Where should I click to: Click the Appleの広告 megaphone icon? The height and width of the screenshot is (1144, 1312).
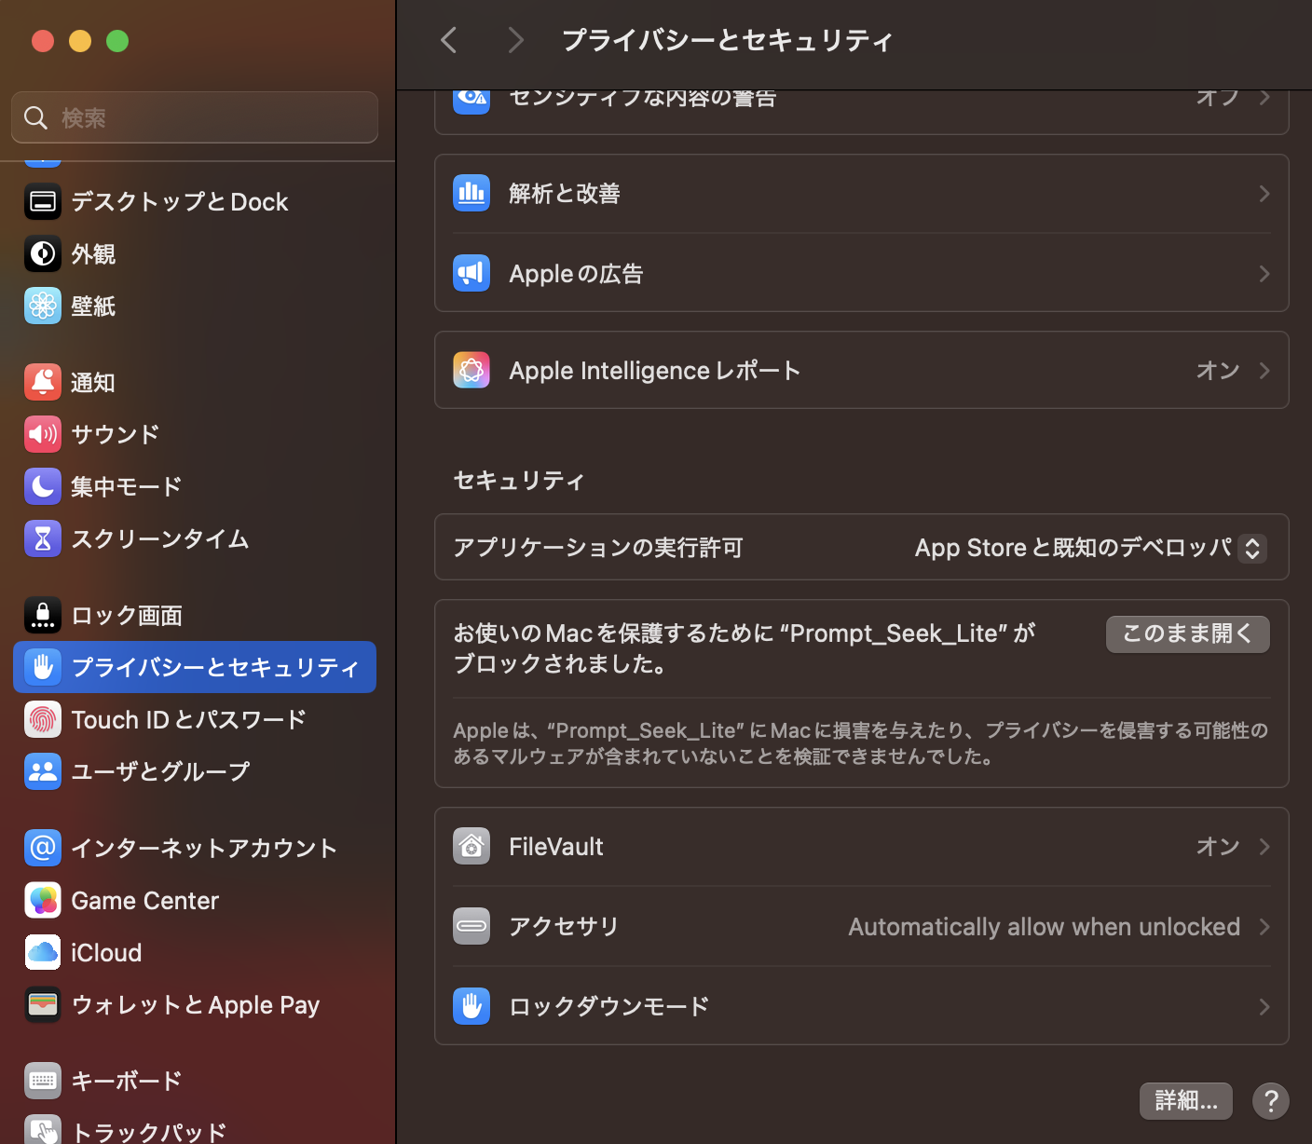pos(471,273)
